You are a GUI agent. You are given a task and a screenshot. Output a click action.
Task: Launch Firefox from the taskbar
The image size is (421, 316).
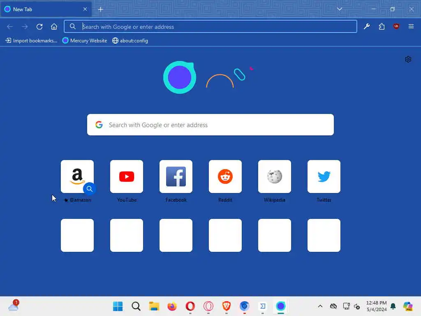(x=172, y=306)
